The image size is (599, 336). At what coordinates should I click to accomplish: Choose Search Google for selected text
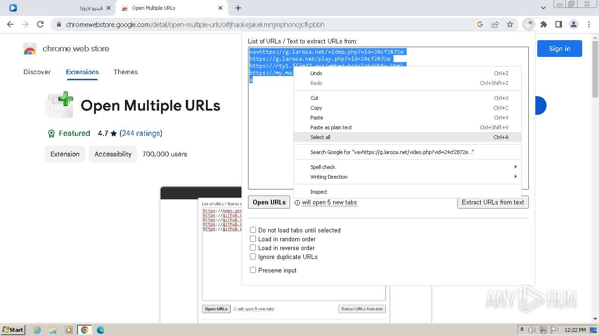tap(407, 152)
